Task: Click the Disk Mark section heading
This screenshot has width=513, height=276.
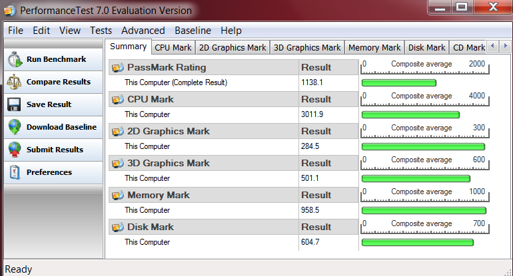Action: point(150,227)
